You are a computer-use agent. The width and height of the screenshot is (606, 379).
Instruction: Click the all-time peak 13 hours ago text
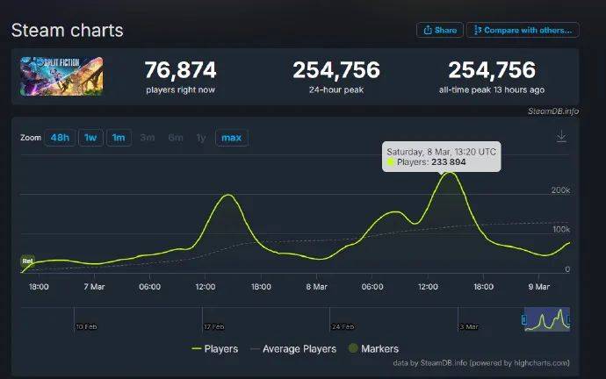(492, 90)
